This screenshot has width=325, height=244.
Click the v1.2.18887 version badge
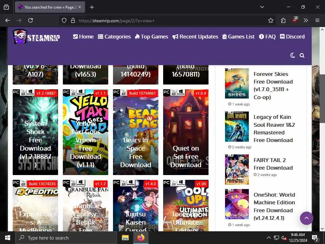click(x=46, y=93)
